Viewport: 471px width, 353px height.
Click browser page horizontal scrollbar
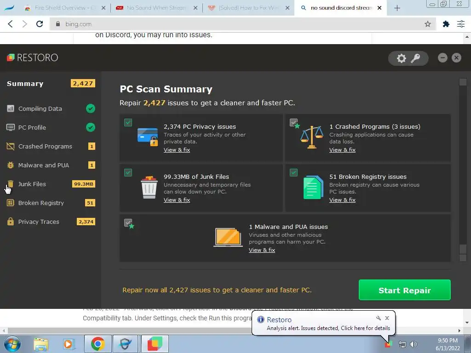[231, 330]
